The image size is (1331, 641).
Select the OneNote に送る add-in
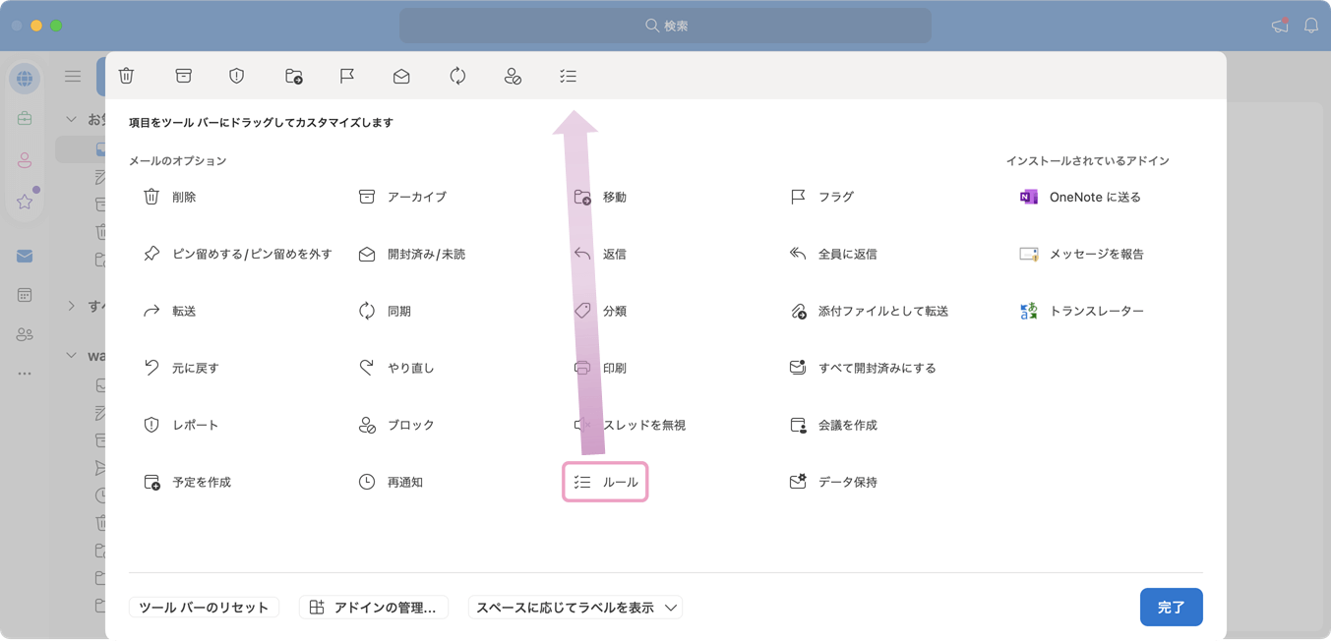(x=1081, y=197)
